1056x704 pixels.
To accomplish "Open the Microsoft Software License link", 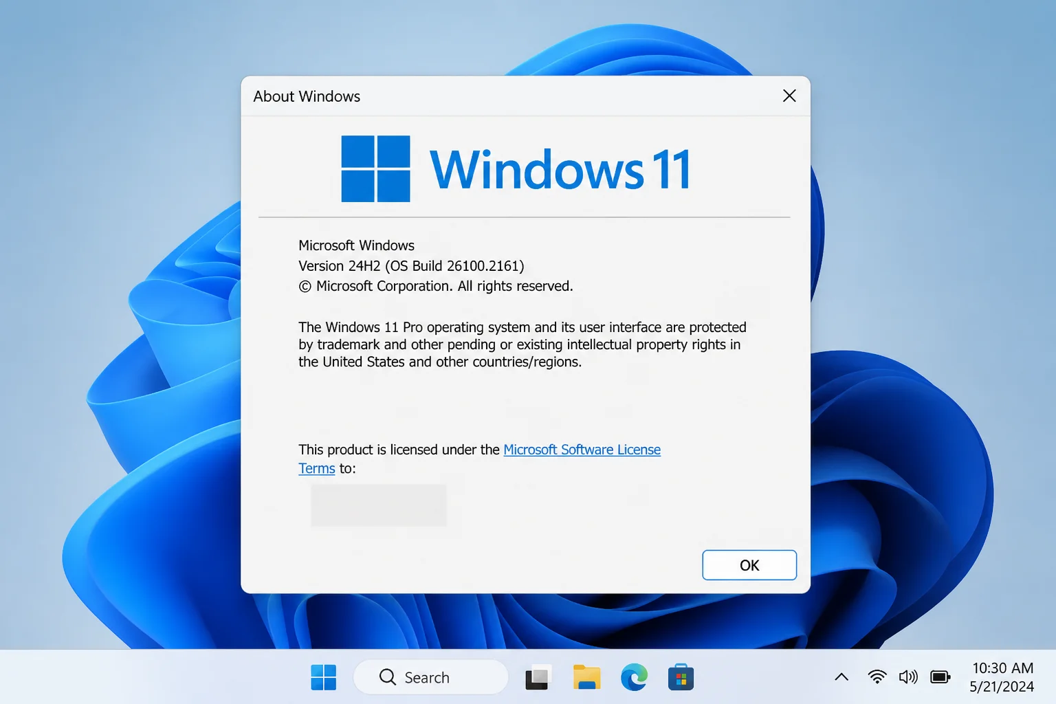I will point(582,450).
